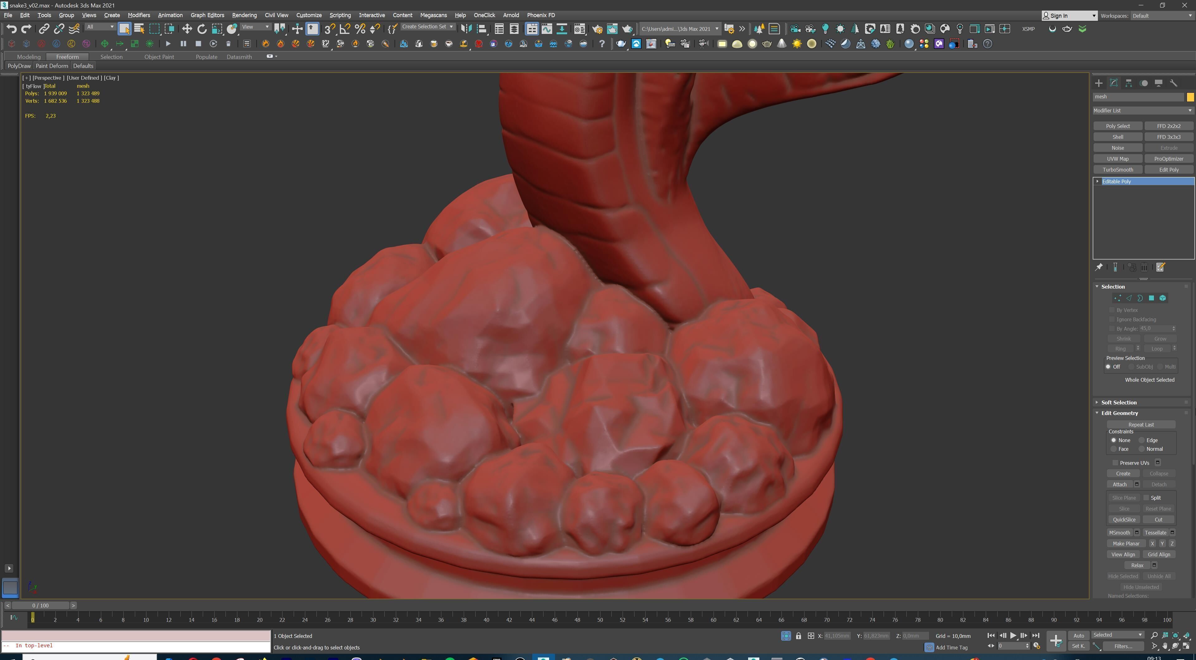Click frame 50 on the timeline
The image size is (1196, 660).
(600, 620)
